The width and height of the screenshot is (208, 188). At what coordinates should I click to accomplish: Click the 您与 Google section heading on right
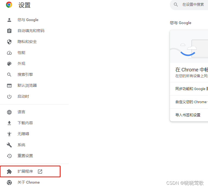pyautogui.click(x=181, y=23)
